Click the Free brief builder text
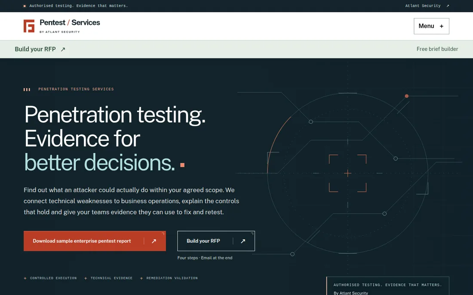The width and height of the screenshot is (473, 295). pos(437,49)
